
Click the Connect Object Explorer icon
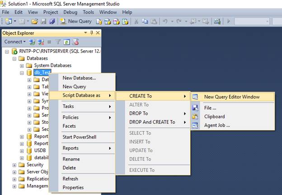pos(32,42)
